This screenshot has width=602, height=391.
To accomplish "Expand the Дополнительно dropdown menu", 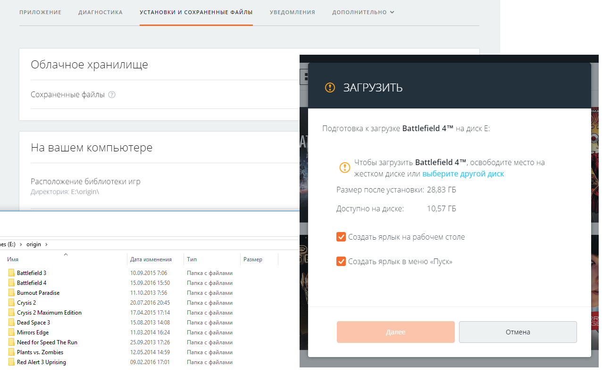I will pos(363,12).
